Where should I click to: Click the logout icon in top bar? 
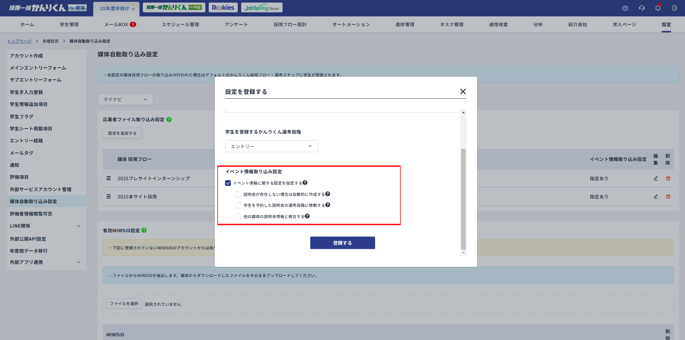click(674, 8)
